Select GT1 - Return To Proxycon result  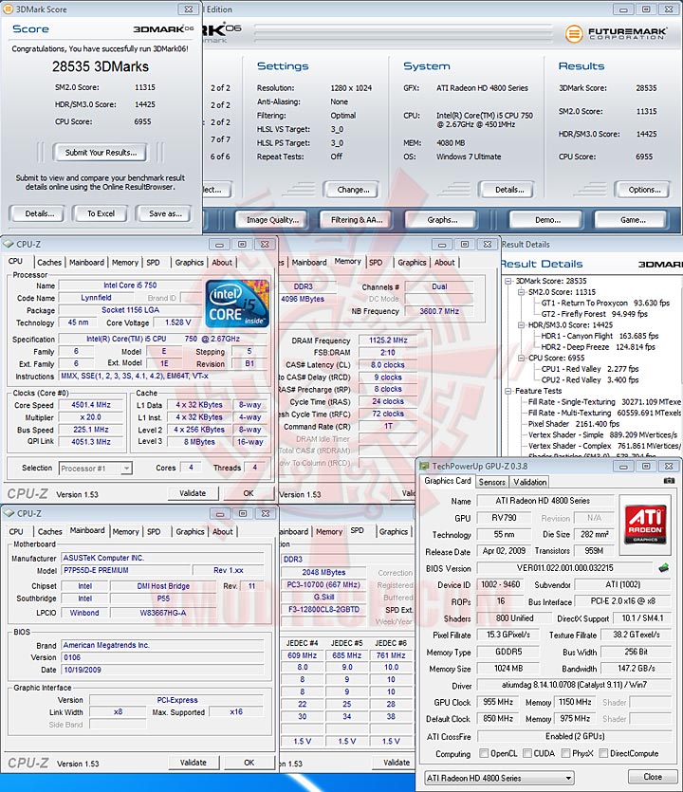605,304
